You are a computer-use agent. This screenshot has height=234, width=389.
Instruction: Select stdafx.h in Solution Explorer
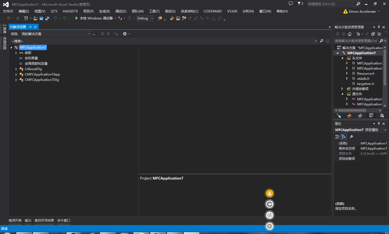pyautogui.click(x=363, y=78)
